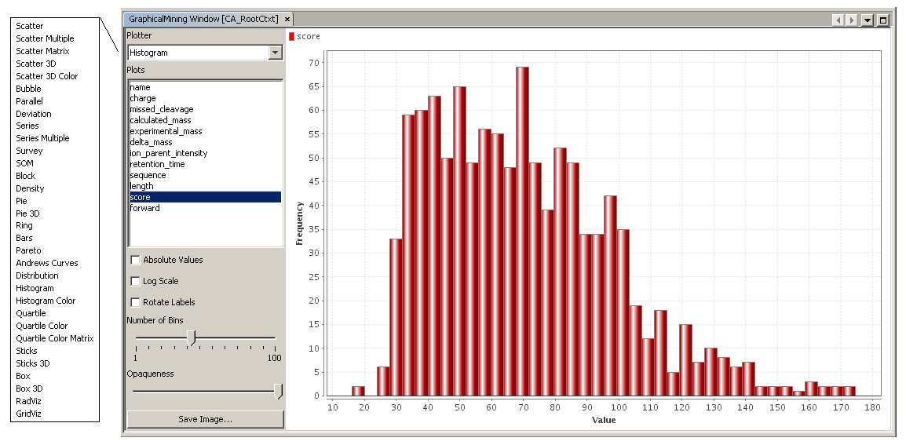Choose Scatter 3D in the plotter list
The width and height of the screenshot is (906, 445).
coord(36,64)
